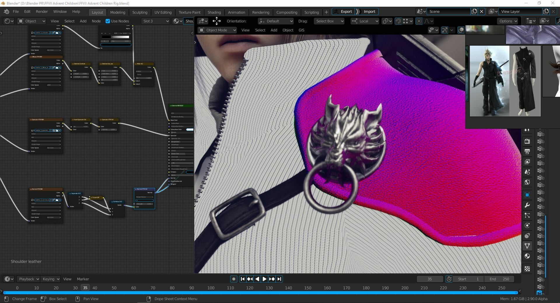Open the Drag Select Box dropdown
560x303 pixels.
coord(329,21)
